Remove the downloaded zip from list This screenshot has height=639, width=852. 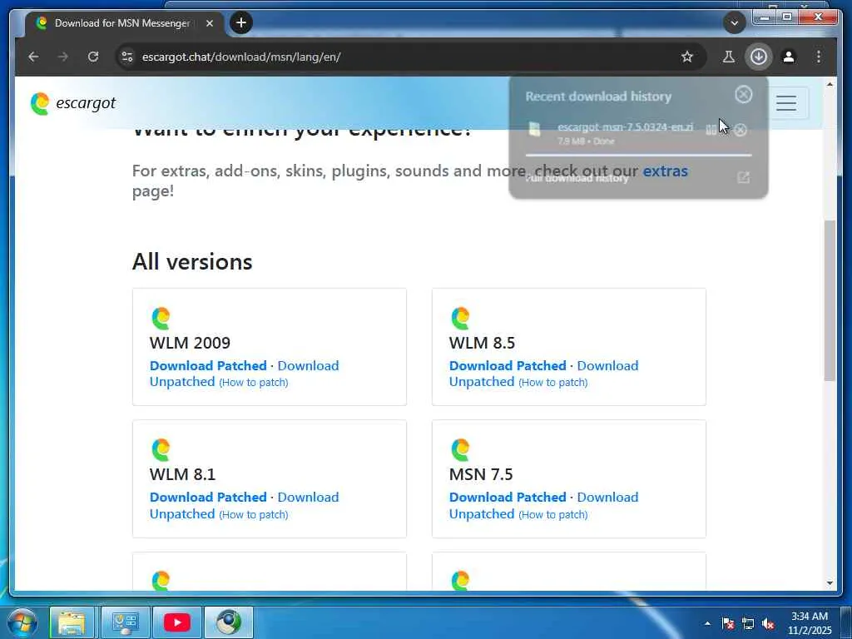(740, 130)
